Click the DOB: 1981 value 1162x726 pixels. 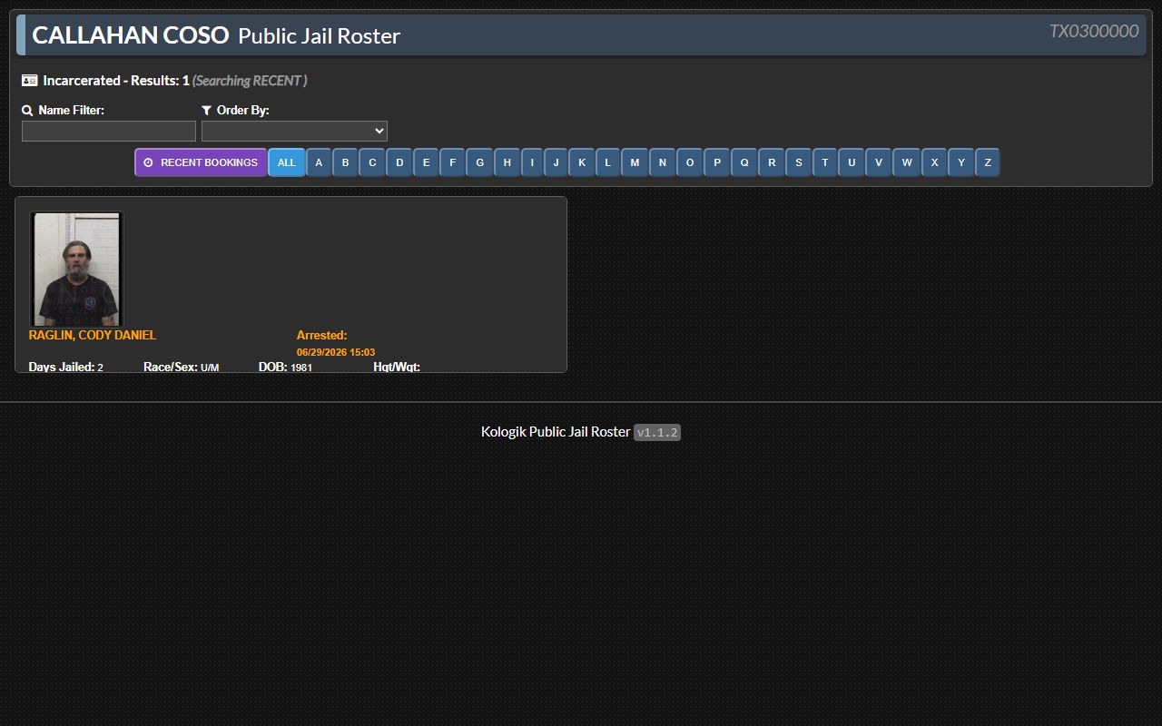pos(285,367)
